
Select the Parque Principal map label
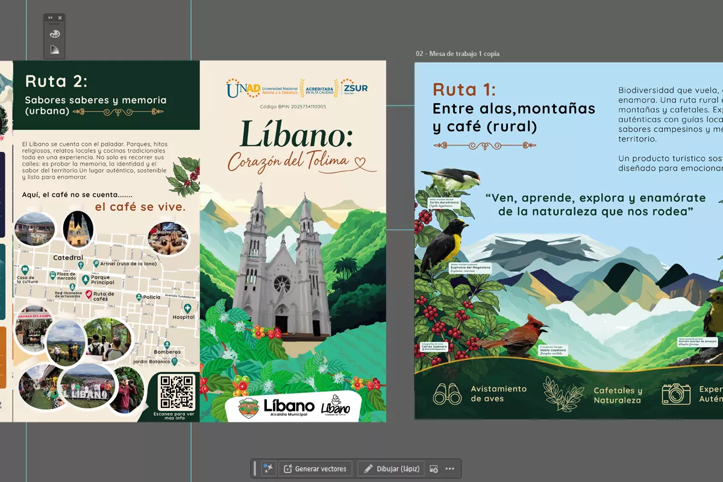click(x=102, y=280)
